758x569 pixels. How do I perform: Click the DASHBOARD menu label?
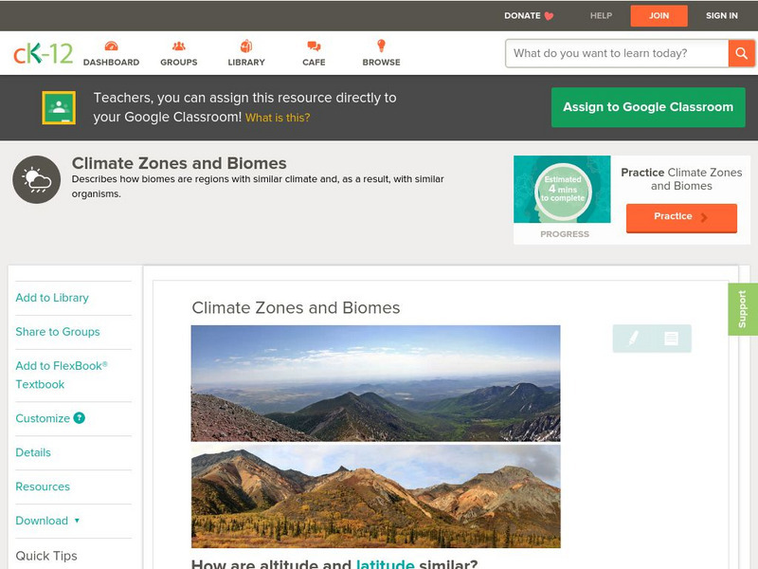(x=111, y=63)
